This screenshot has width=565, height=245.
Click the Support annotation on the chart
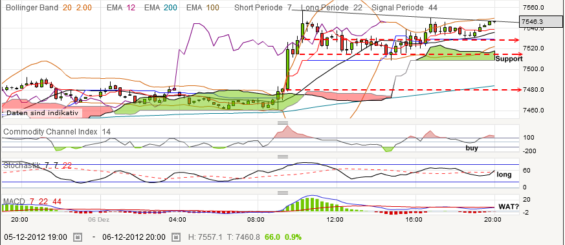pyautogui.click(x=509, y=59)
